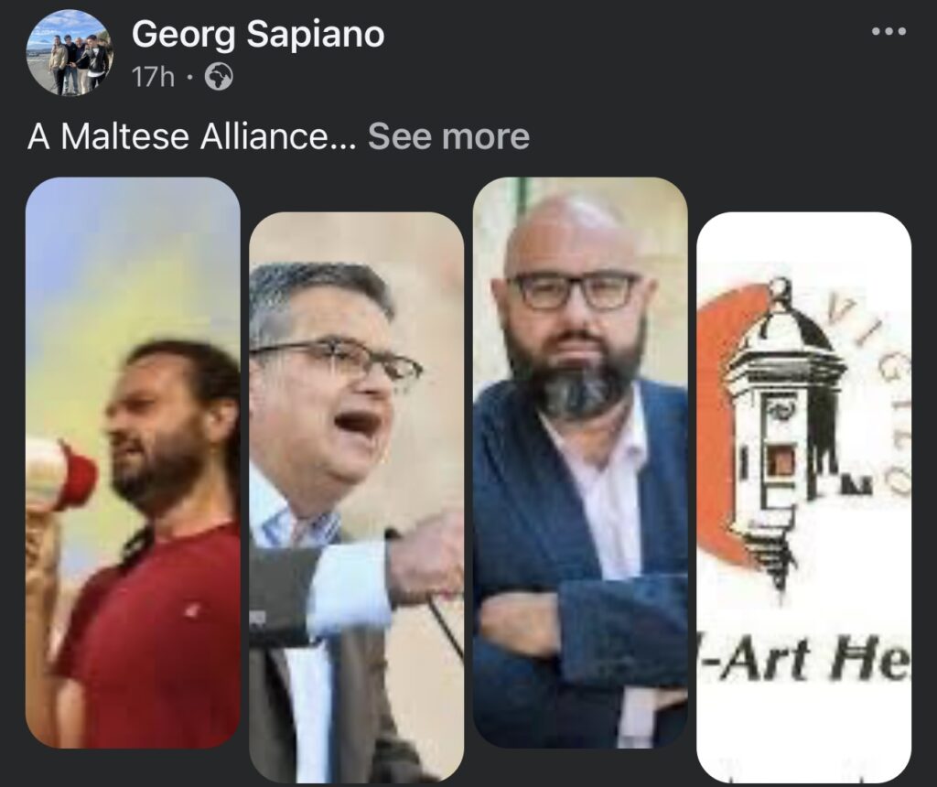Open photo of bald bearded man
Screen dimensions: 937x787
580,462
